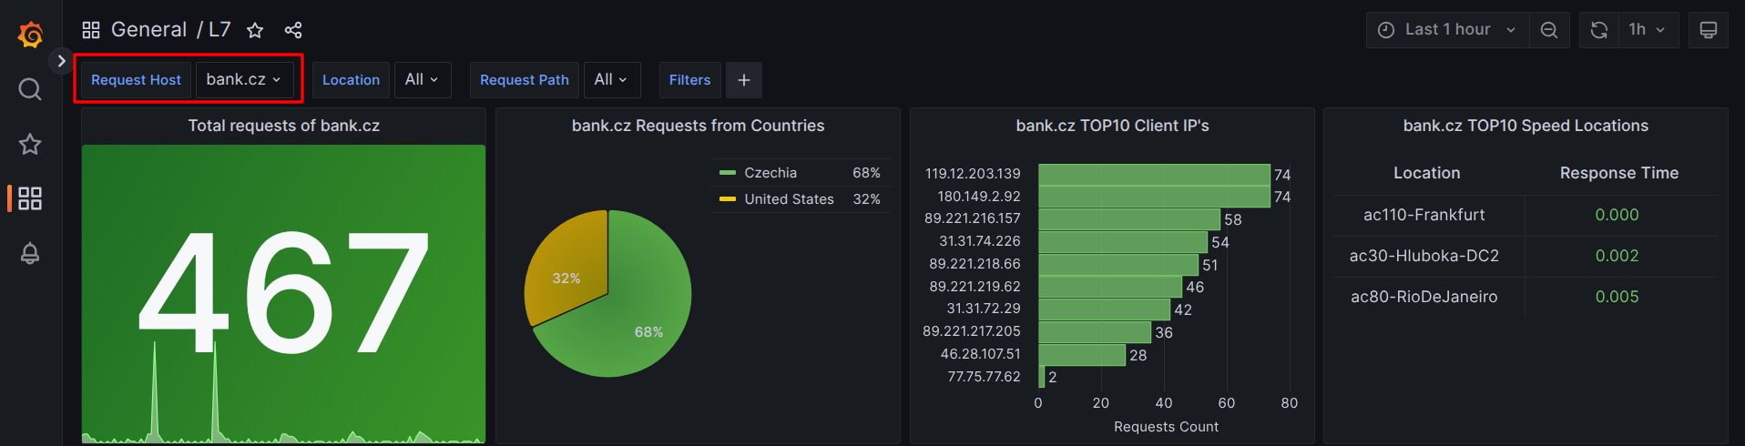
Task: Click the bank.cz TOP10 Client IP's title
Action: [x=1112, y=126]
